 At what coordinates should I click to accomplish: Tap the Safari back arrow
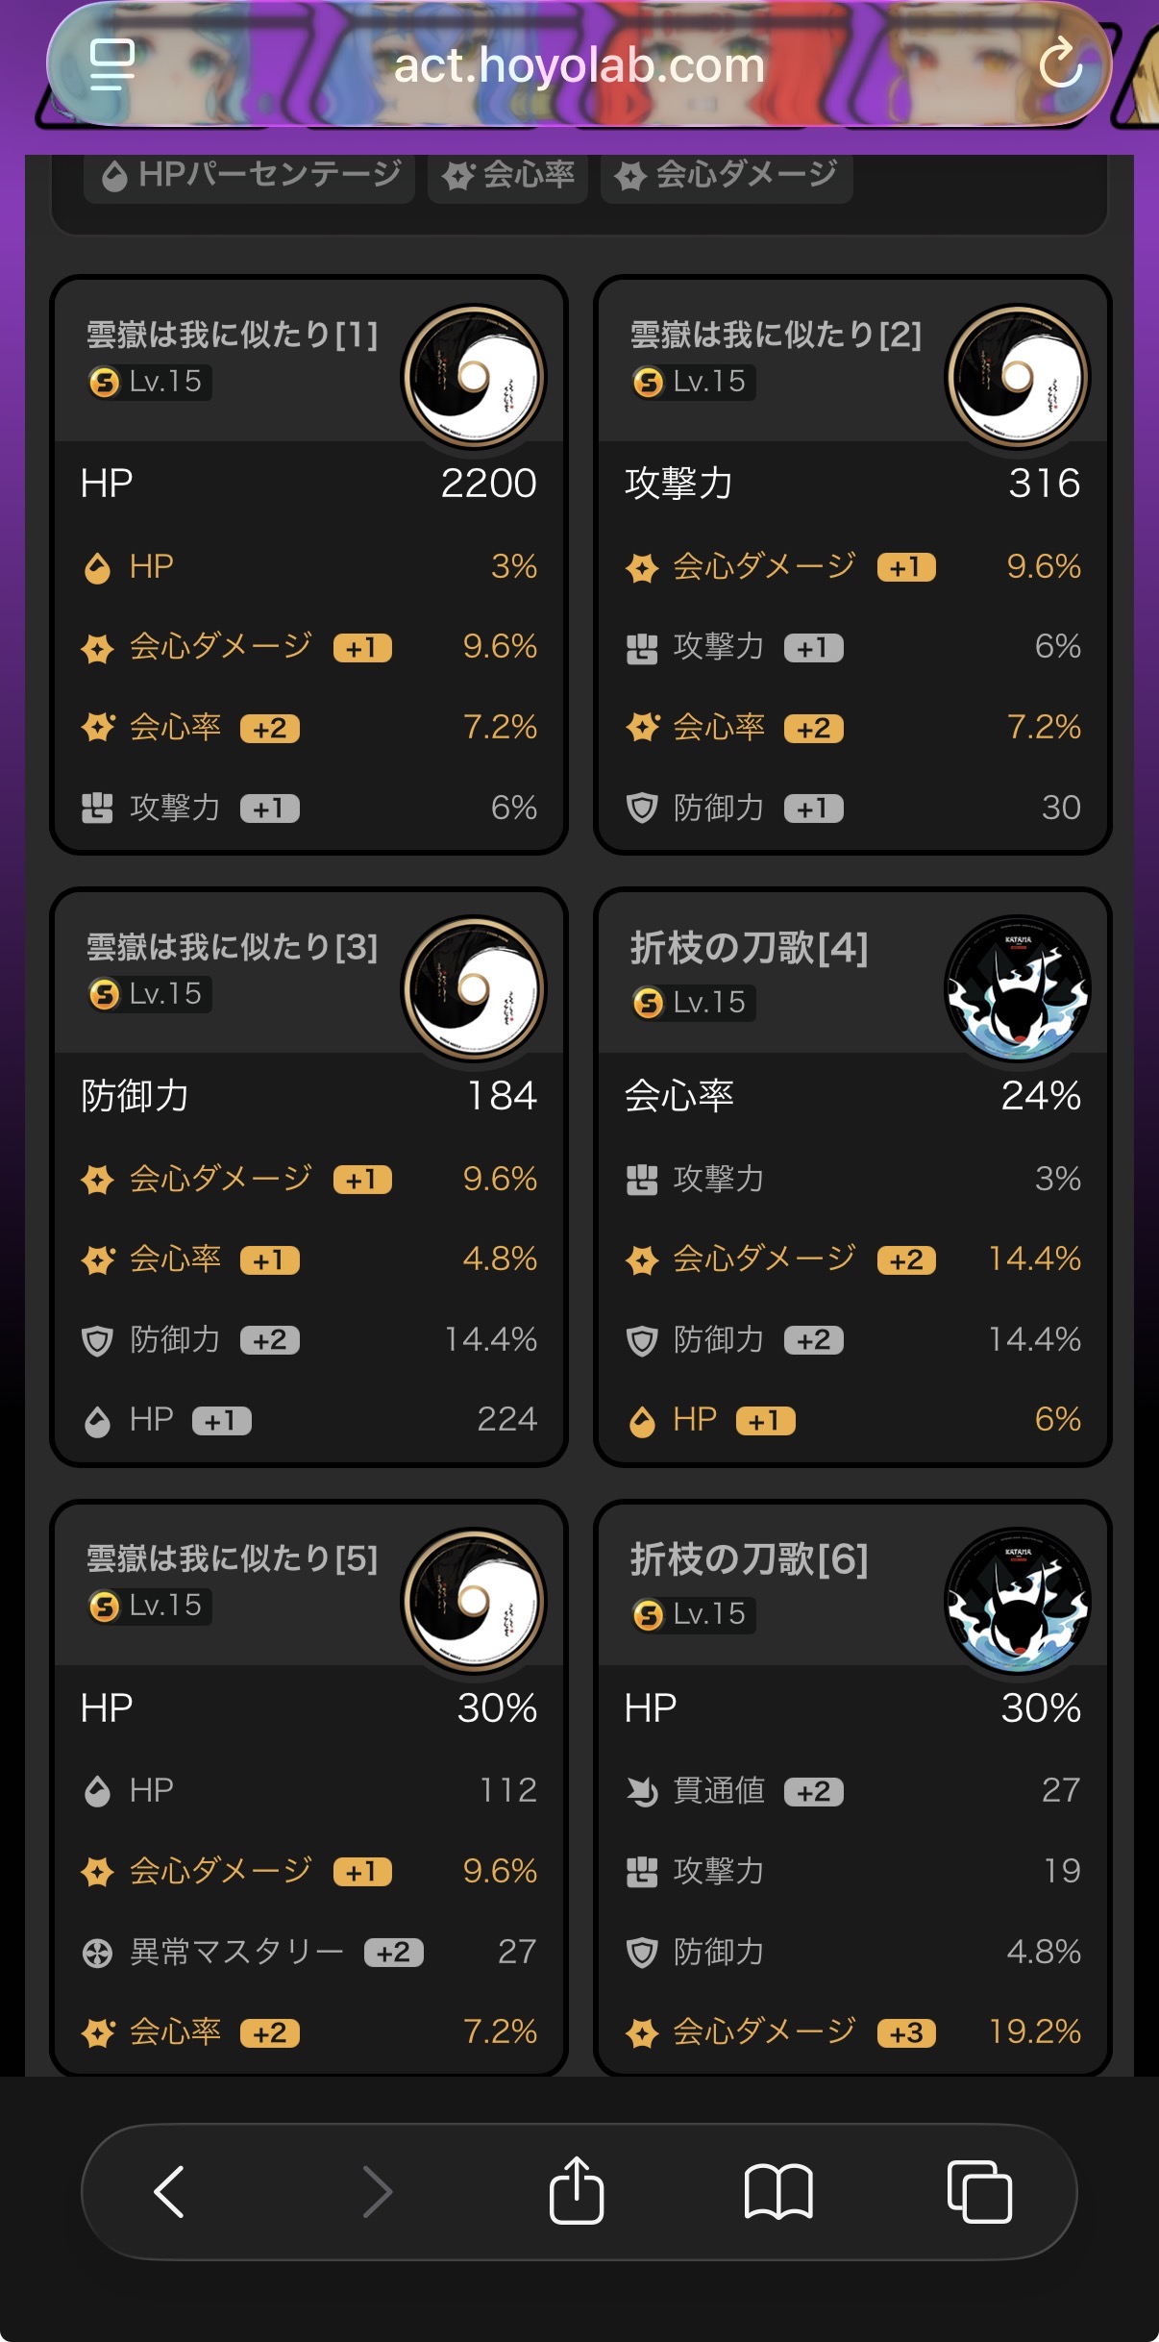coord(169,2192)
